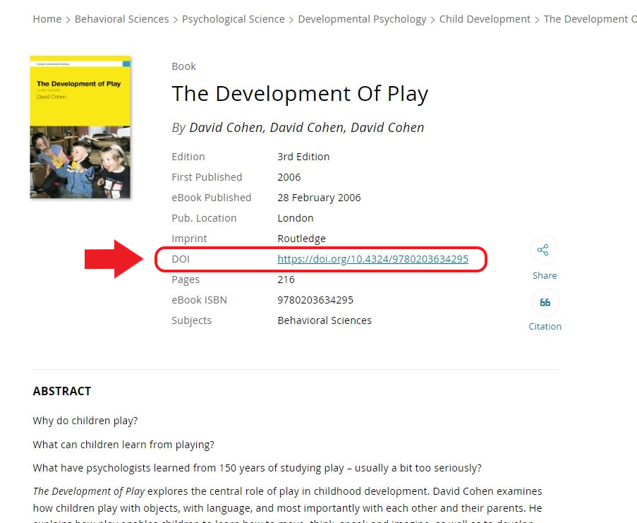Image resolution: width=637 pixels, height=523 pixels.
Task: Select imprint value Routledge
Action: click(301, 239)
